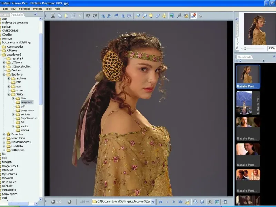276x207 pixels.
Task: Flip the image vertically with the toolbar icon
Action: 116,16
